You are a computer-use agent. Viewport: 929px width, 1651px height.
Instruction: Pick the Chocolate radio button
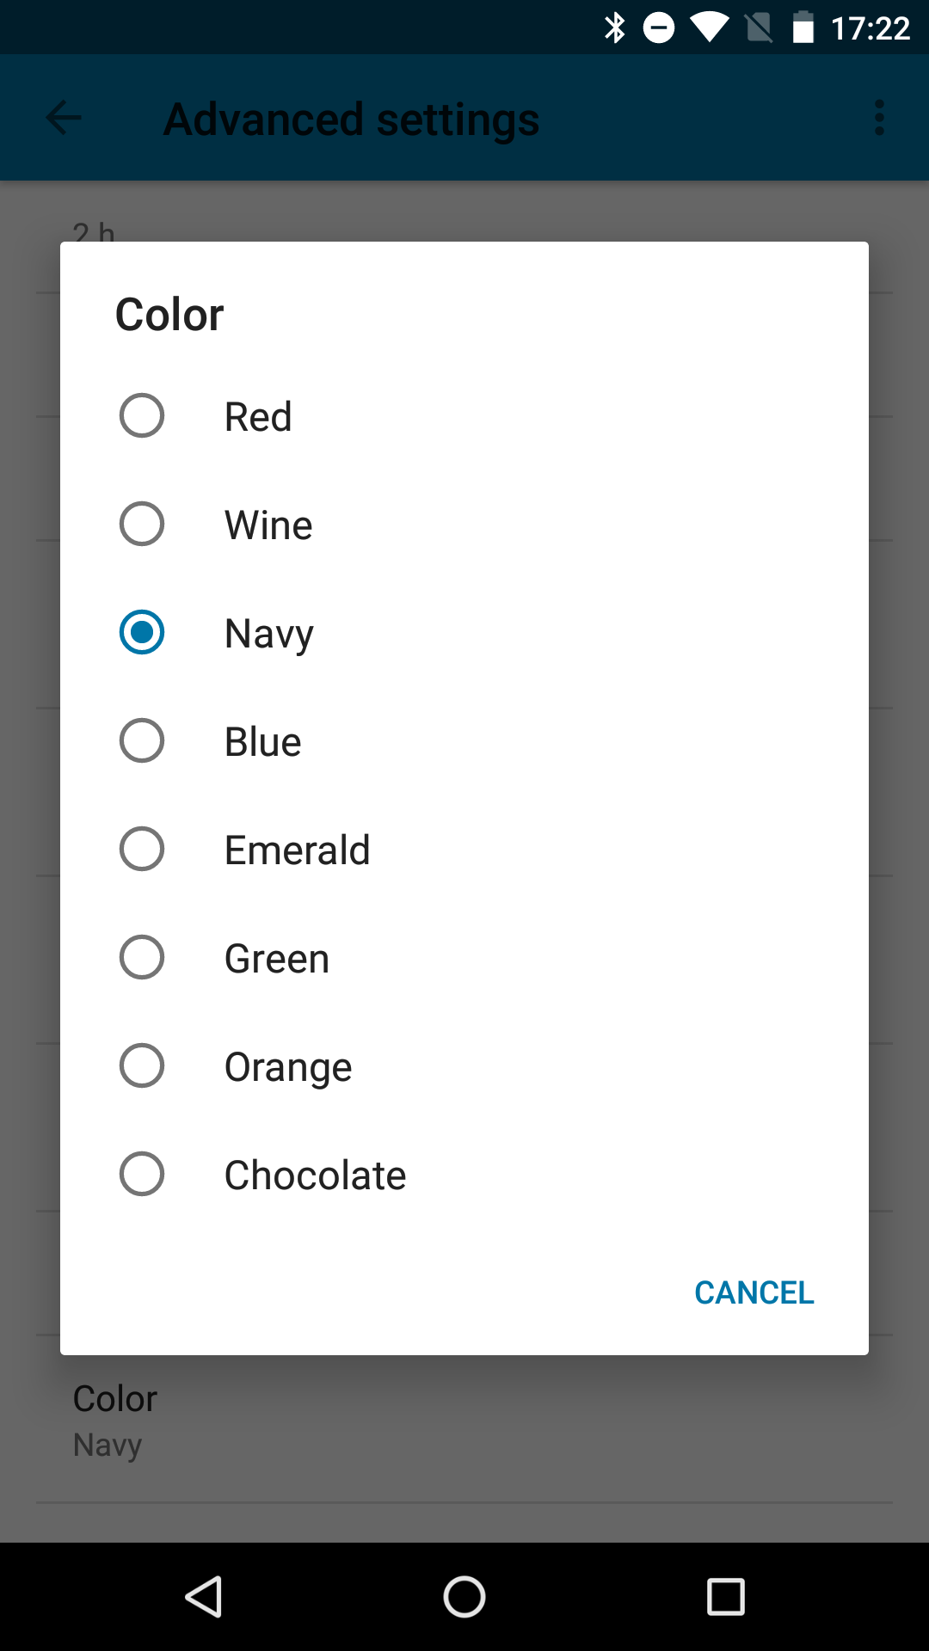[x=142, y=1175]
